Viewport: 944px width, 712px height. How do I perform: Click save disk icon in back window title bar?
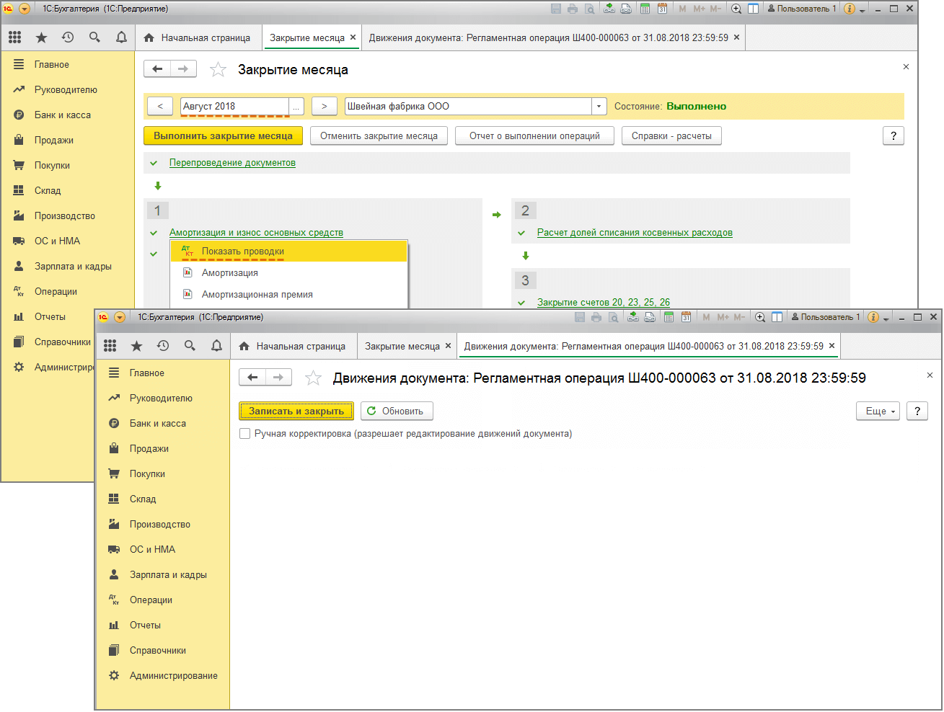tap(556, 9)
